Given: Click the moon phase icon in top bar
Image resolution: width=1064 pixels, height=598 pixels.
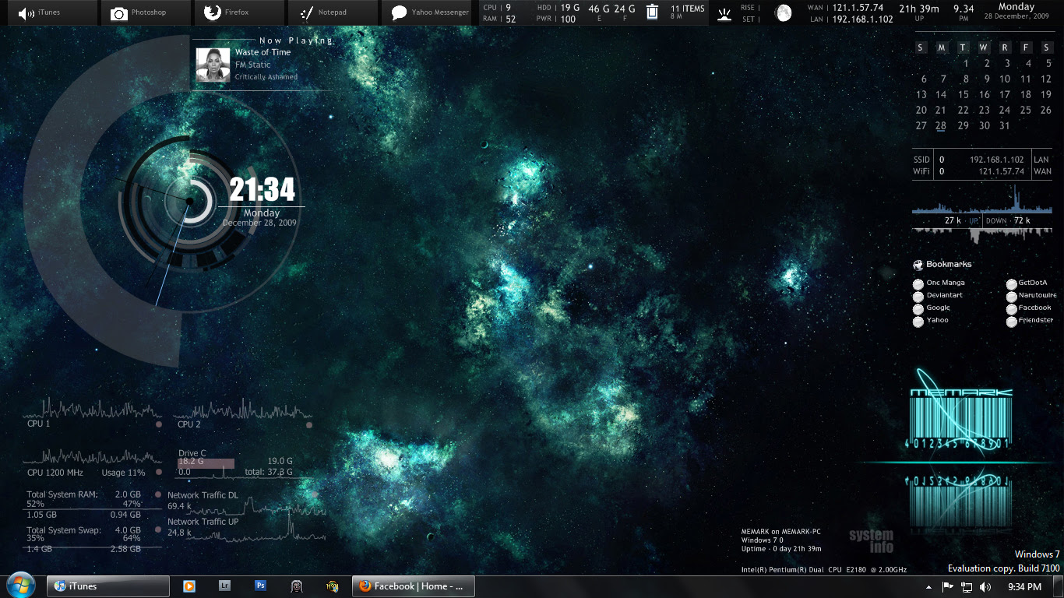Looking at the screenshot, I should pyautogui.click(x=784, y=13).
